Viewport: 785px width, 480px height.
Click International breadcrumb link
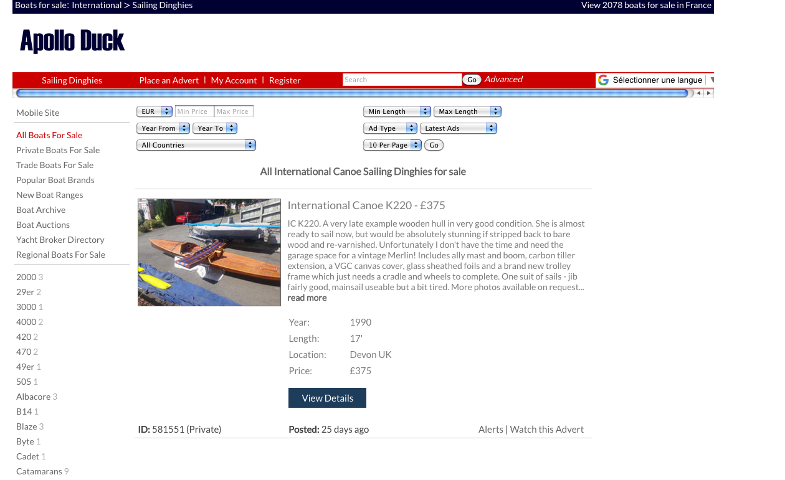click(97, 5)
